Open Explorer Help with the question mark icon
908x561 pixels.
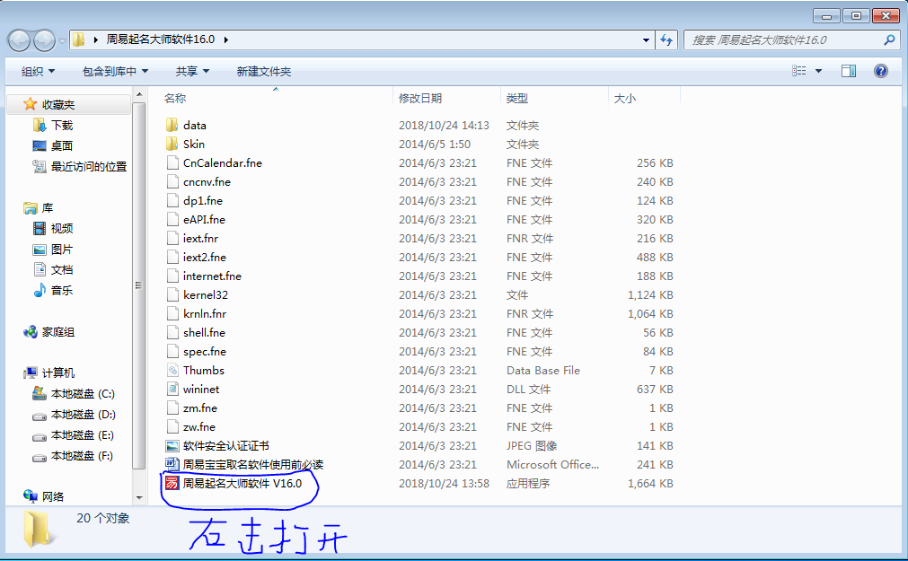(881, 71)
